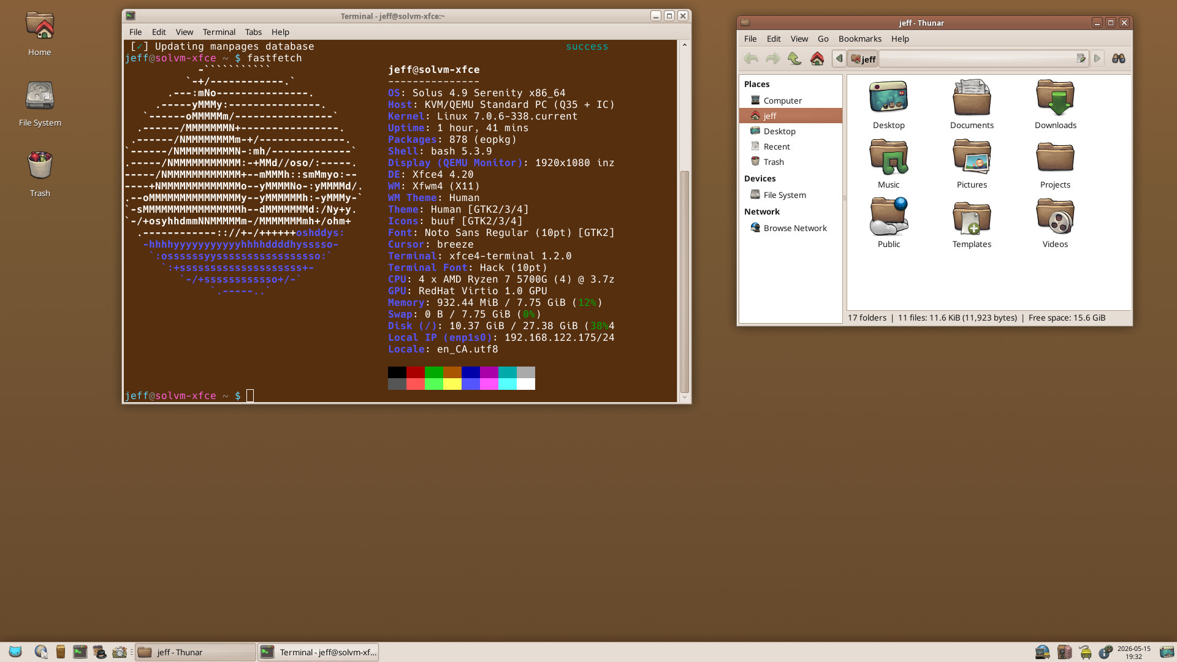1177x662 pixels.
Task: Click the top-hat launcher icon in panel
Action: 100,652
